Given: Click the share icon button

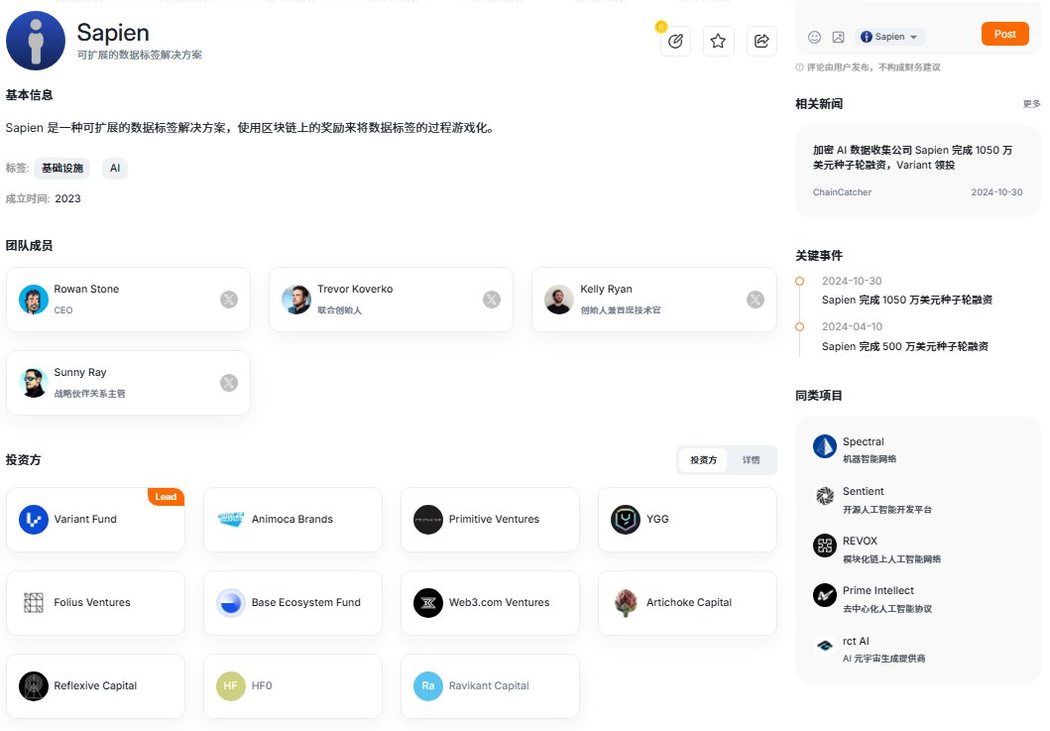Looking at the screenshot, I should 762,42.
